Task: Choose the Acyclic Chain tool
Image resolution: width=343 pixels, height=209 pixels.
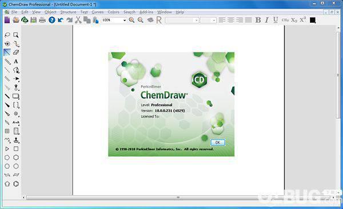Action: click(7, 140)
